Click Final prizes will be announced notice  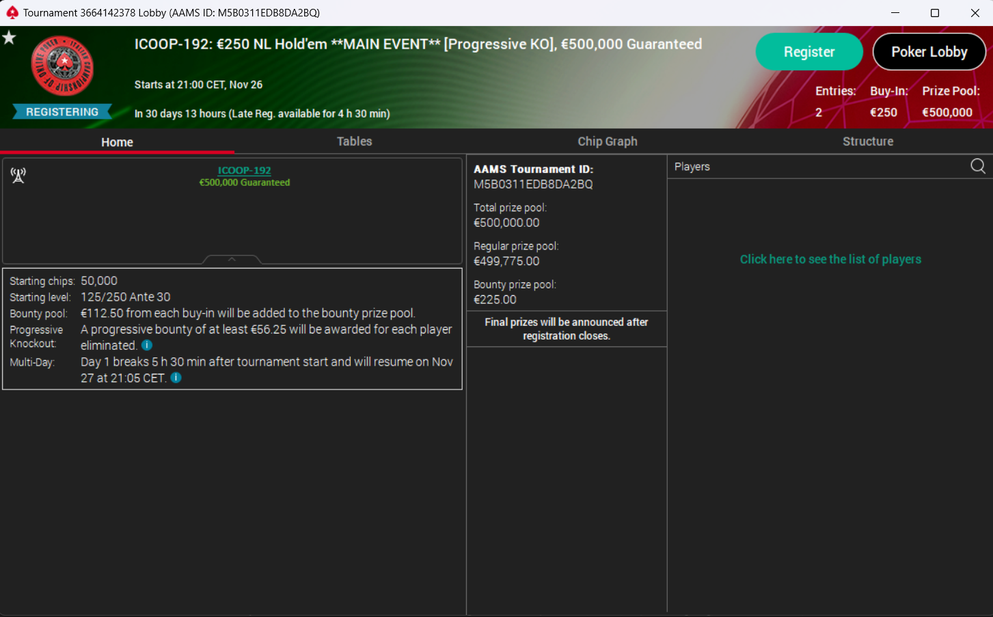tap(567, 329)
